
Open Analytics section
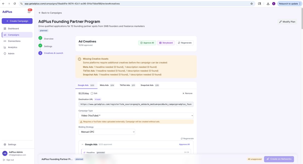click(x=17, y=47)
